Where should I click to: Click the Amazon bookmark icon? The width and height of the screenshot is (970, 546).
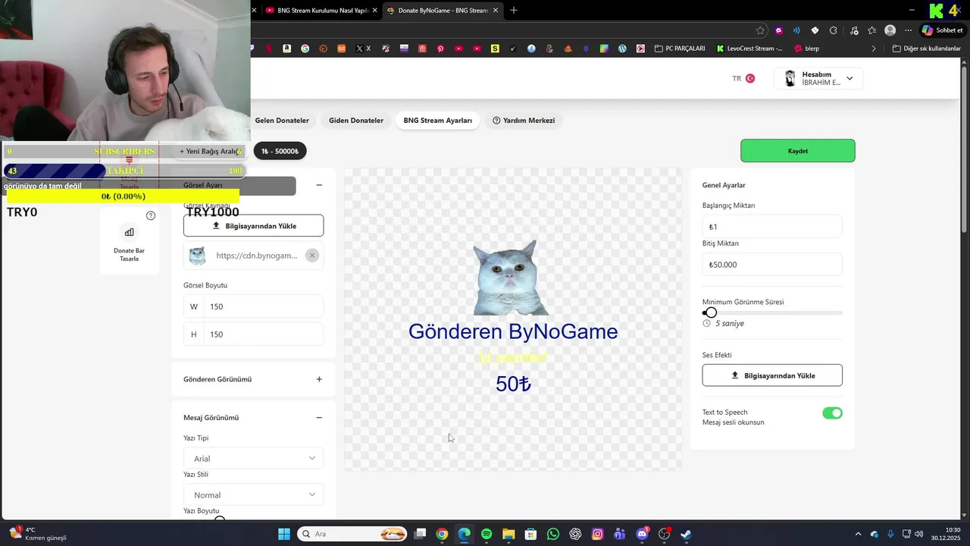tap(286, 49)
